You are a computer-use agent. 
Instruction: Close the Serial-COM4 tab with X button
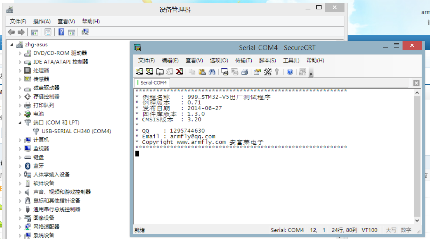(416, 83)
